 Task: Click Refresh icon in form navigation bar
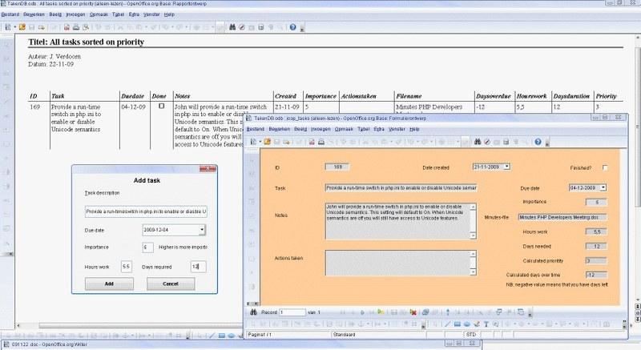click(x=425, y=312)
